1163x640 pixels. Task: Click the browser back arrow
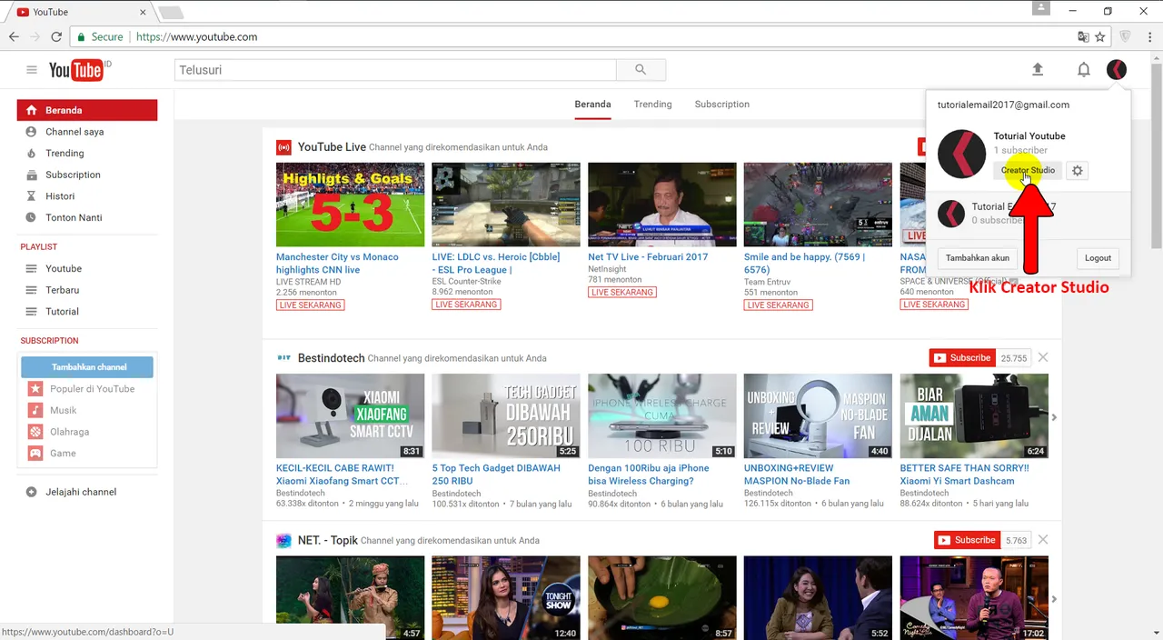coord(14,37)
